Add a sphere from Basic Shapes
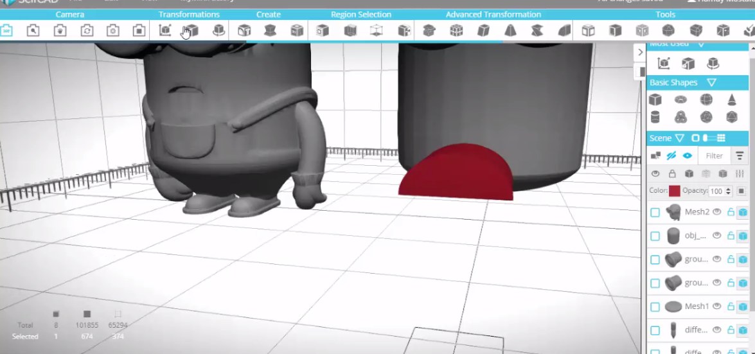This screenshot has height=354, width=755. (706, 100)
